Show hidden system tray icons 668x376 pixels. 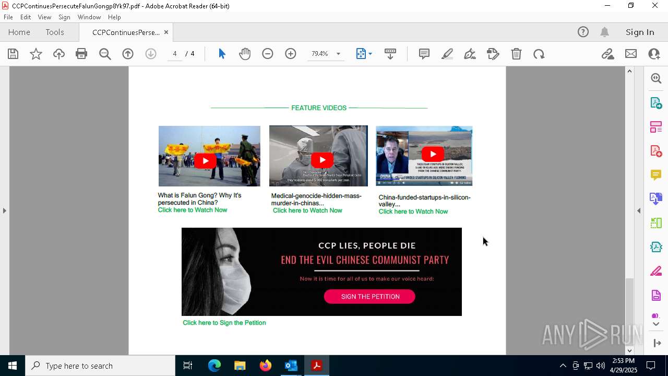pyautogui.click(x=563, y=366)
